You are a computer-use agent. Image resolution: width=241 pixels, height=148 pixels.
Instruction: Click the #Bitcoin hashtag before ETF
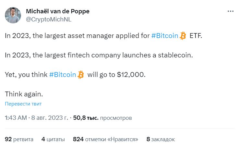(x=165, y=36)
